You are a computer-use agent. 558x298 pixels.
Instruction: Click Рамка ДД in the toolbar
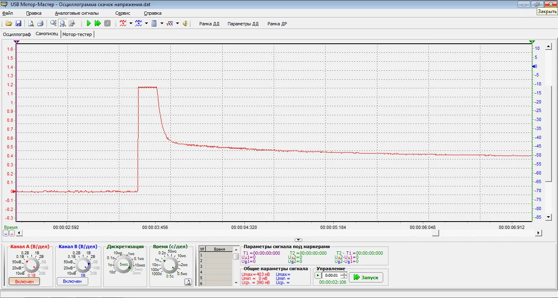point(209,24)
